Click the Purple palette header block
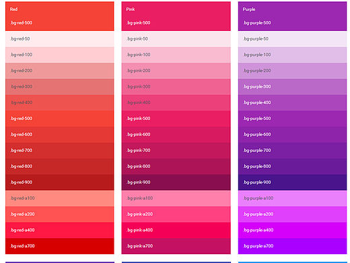Viewport: 350px width, 263px height. 292,16
